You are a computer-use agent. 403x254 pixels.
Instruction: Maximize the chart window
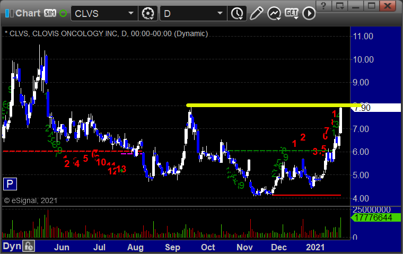[x=371, y=6]
